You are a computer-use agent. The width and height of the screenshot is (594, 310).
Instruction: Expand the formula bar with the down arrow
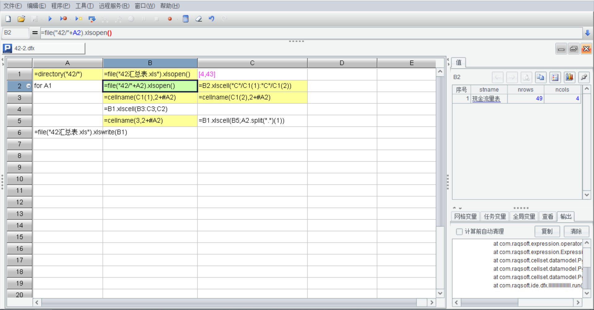point(588,33)
